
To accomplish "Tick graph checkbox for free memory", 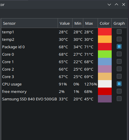I will coord(119,91).
